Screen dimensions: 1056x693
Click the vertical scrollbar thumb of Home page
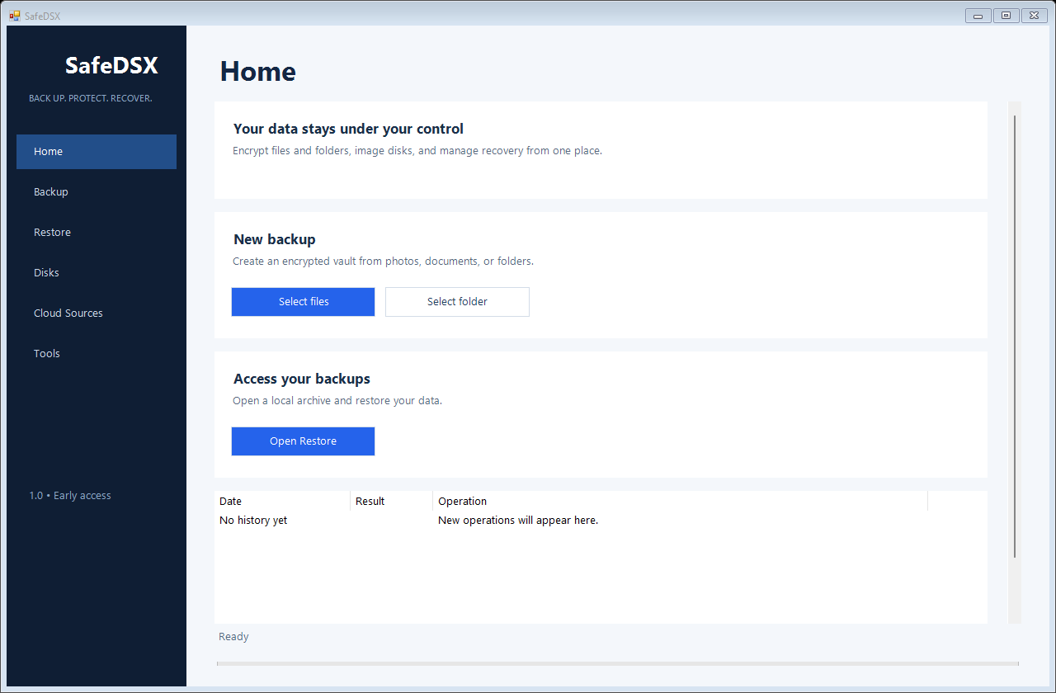click(x=1015, y=337)
